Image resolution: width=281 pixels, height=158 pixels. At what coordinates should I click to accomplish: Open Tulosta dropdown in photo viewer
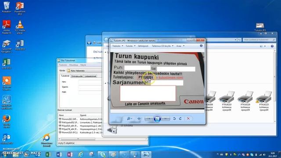pos(130,46)
